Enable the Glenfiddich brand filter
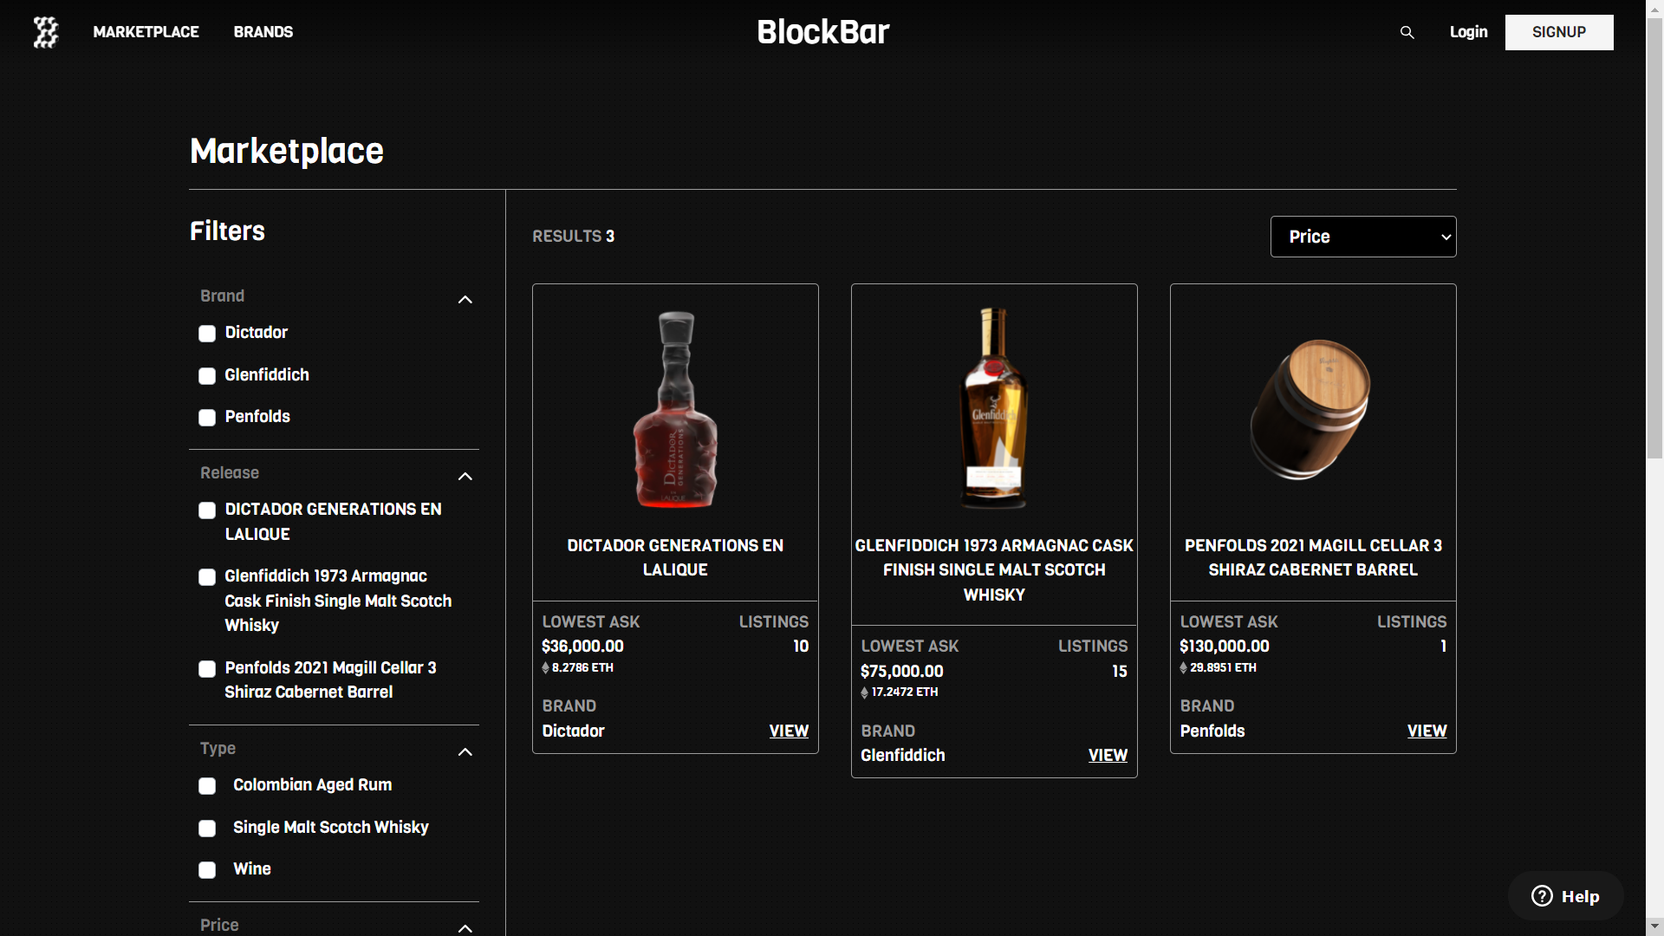Viewport: 1664px width, 936px height. pos(207,376)
